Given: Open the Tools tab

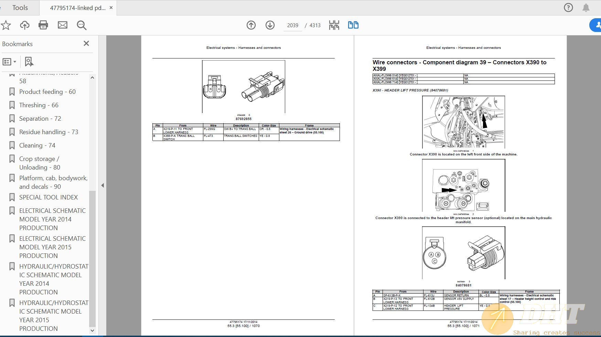Looking at the screenshot, I should point(20,8).
